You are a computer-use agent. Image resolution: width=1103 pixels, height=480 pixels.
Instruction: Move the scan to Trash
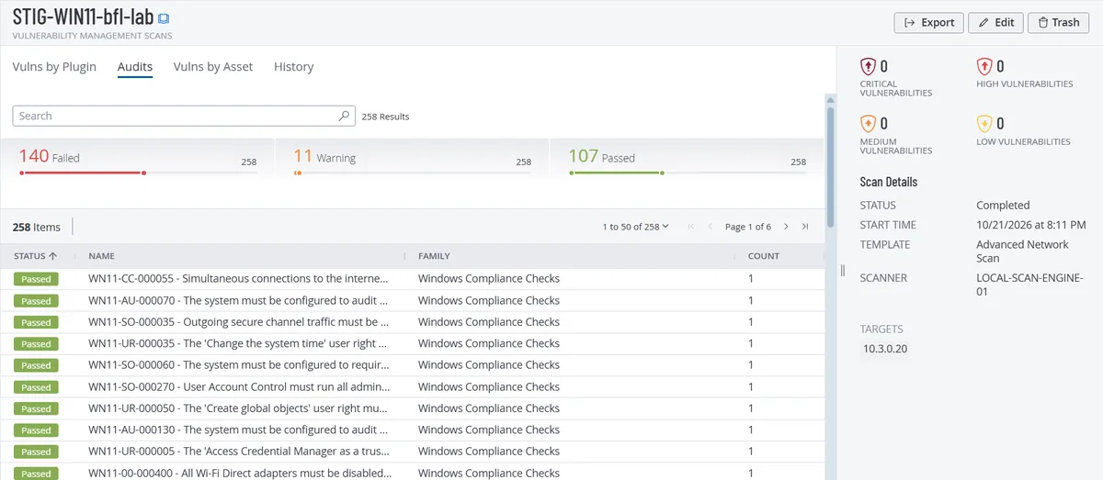pos(1057,22)
